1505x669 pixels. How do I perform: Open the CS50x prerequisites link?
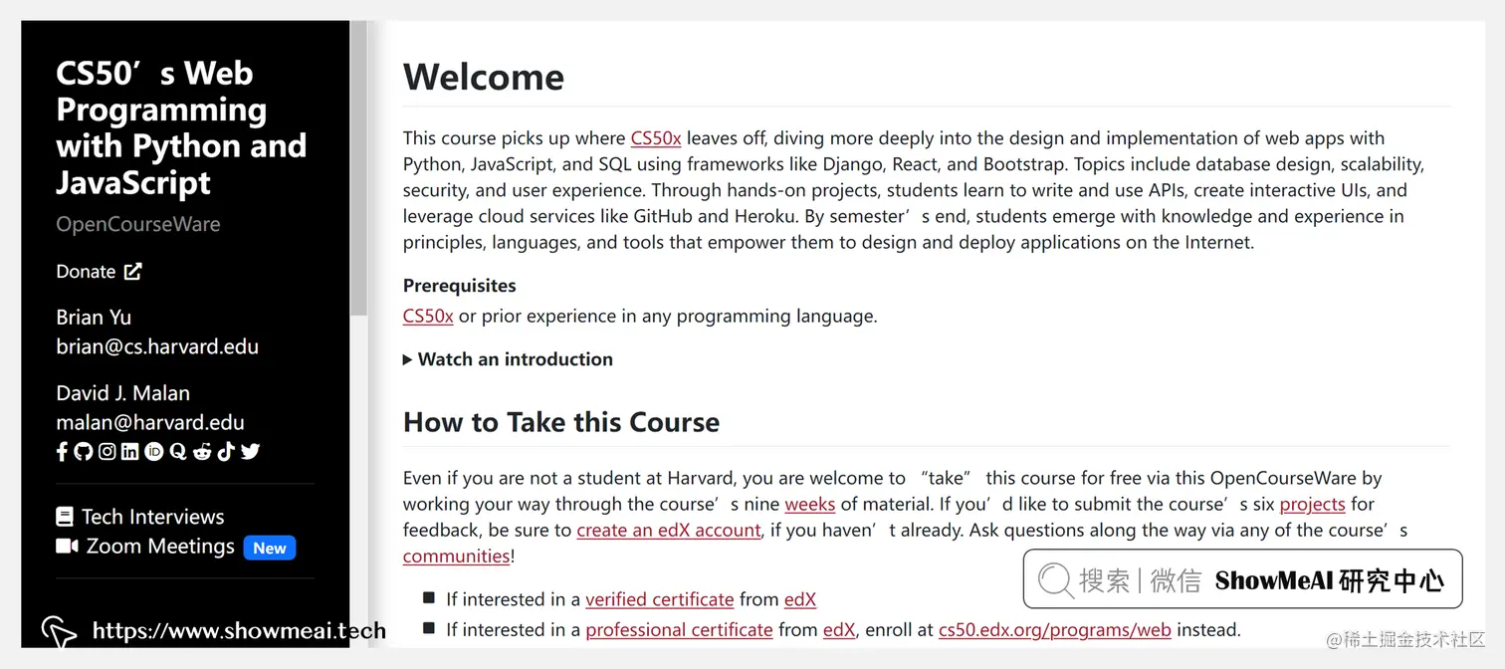click(x=427, y=316)
